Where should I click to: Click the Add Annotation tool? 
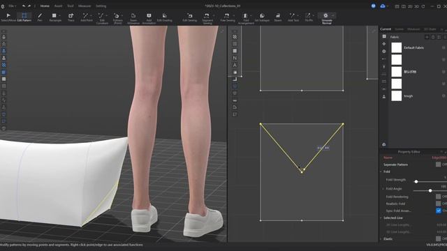click(149, 19)
